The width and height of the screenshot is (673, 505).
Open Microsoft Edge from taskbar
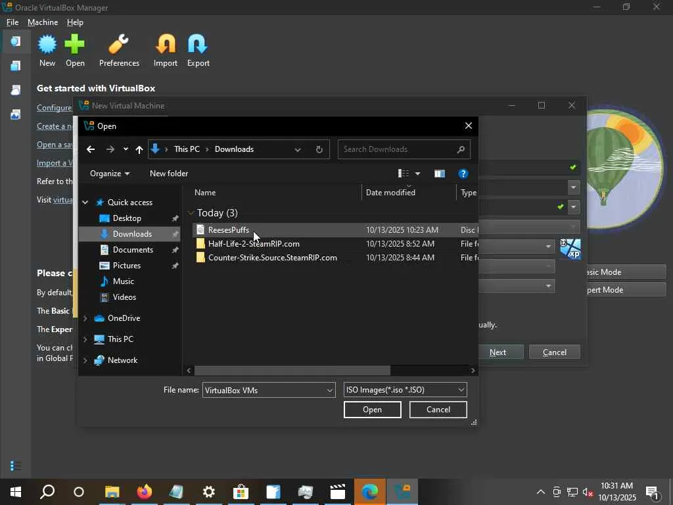point(369,492)
